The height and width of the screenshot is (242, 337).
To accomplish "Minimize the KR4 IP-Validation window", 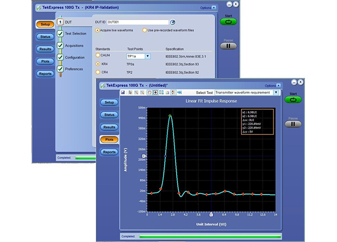I will (x=229, y=4).
